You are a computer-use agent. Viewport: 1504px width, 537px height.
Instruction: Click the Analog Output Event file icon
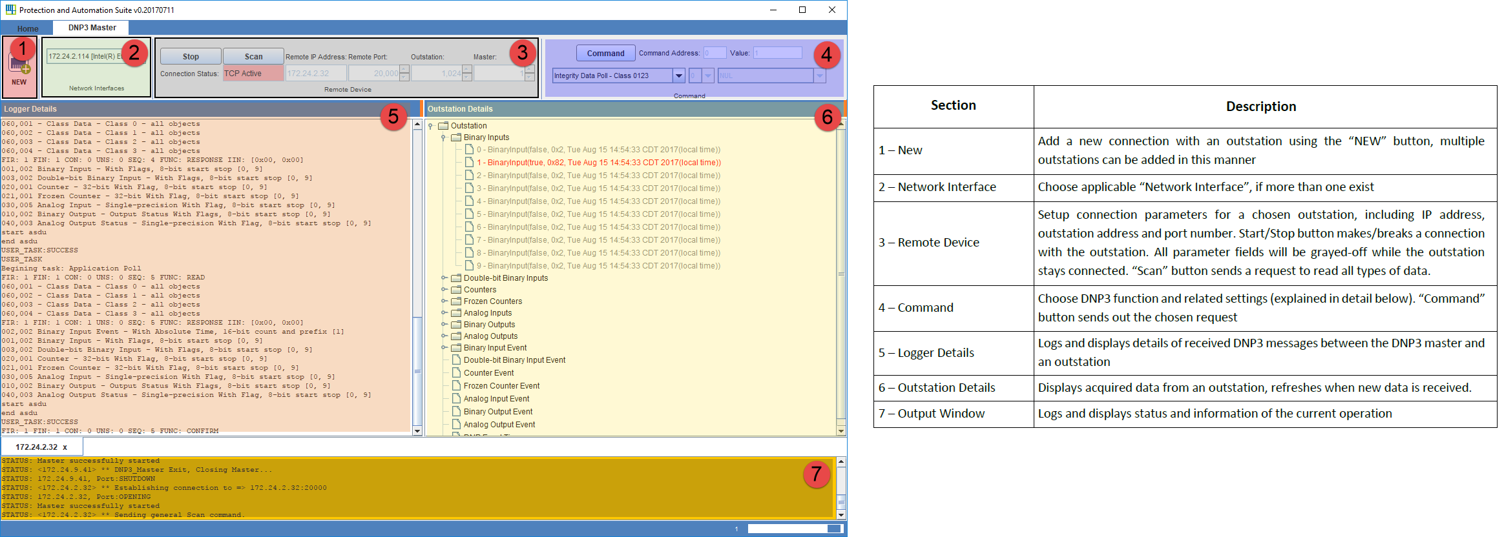tap(457, 425)
